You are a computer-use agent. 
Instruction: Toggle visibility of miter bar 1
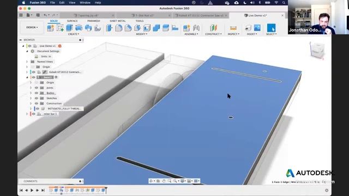point(34,114)
